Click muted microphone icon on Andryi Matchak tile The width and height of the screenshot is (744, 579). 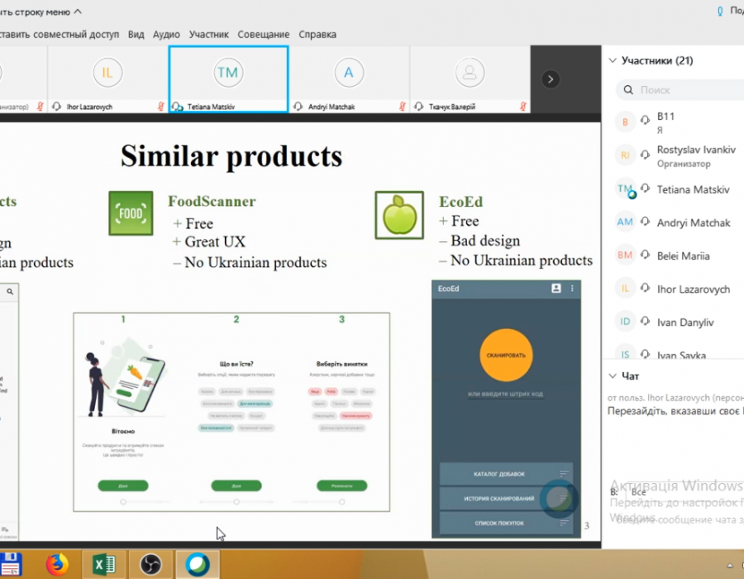point(403,107)
